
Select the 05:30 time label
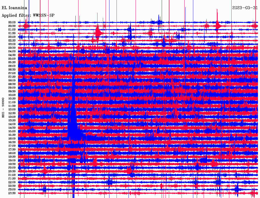pyautogui.click(x=12, y=62)
